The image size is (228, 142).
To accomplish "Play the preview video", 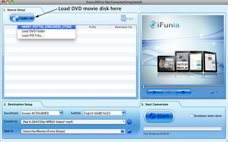I will coord(154,92).
